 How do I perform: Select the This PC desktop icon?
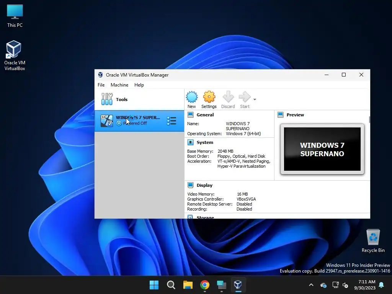[x=15, y=16]
